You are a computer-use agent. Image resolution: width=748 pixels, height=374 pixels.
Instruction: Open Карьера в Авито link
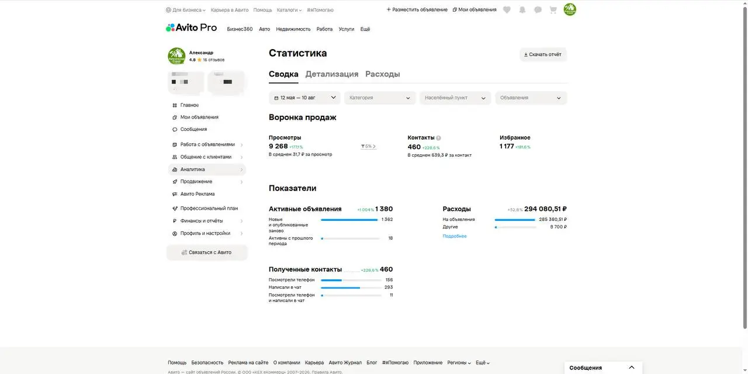[x=230, y=10]
